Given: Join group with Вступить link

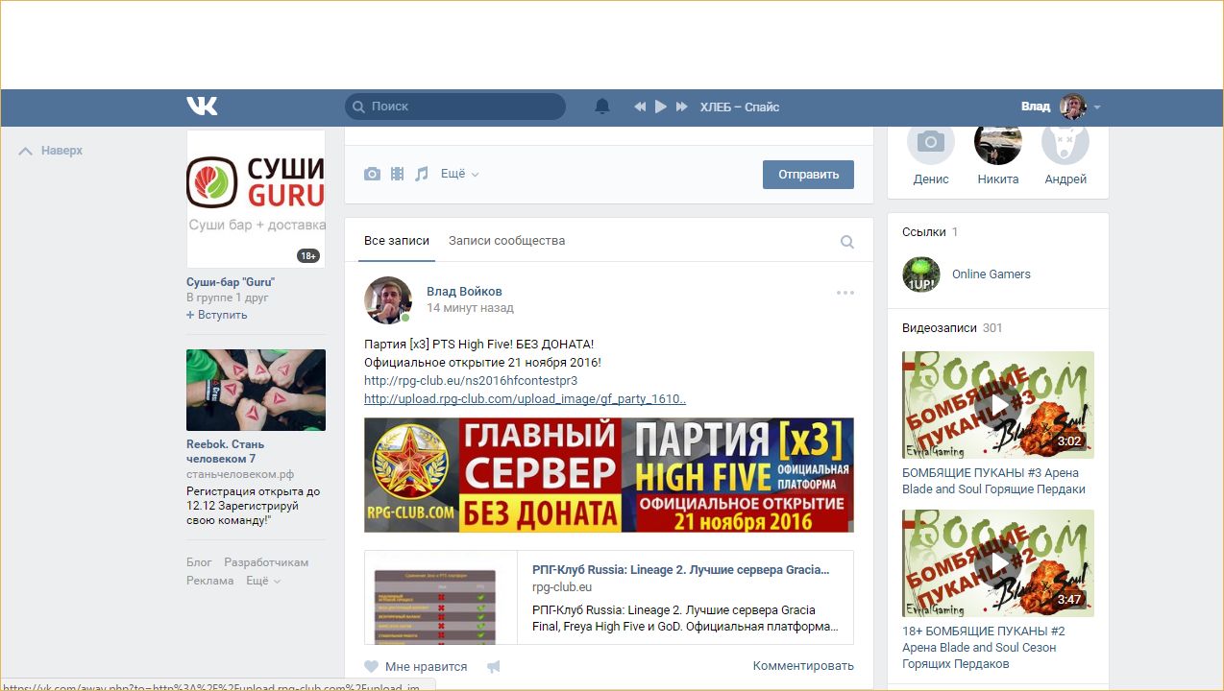Looking at the screenshot, I should (x=217, y=314).
